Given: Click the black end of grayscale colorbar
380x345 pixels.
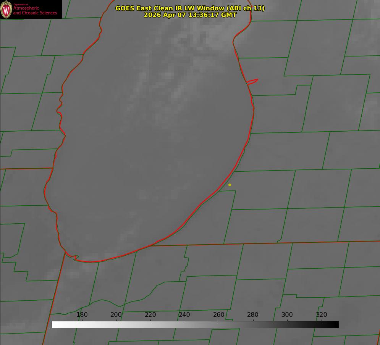Looking at the screenshot, I should (x=335, y=325).
